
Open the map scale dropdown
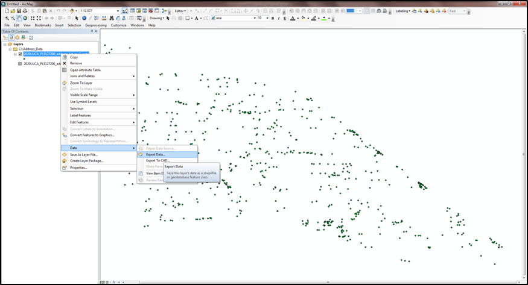coord(117,11)
